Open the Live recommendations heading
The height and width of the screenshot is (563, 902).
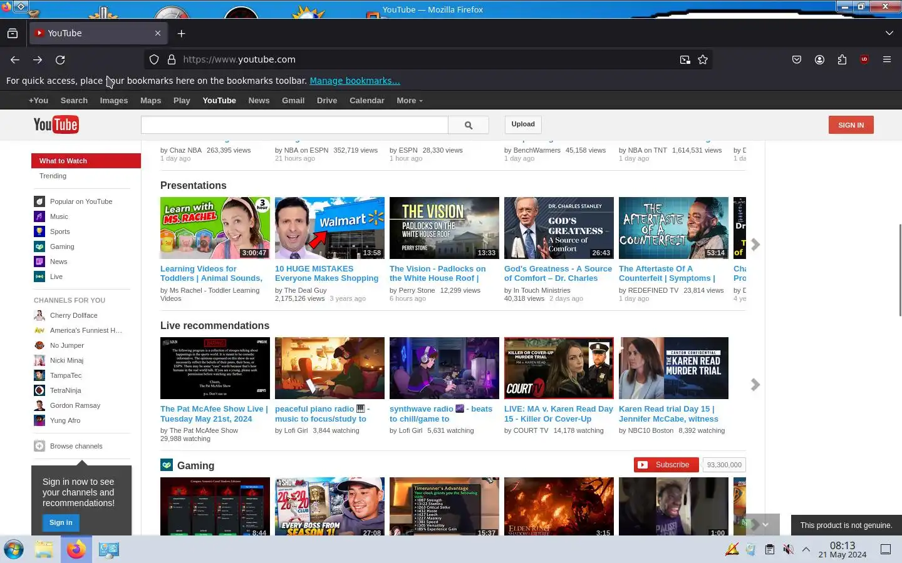click(x=215, y=325)
